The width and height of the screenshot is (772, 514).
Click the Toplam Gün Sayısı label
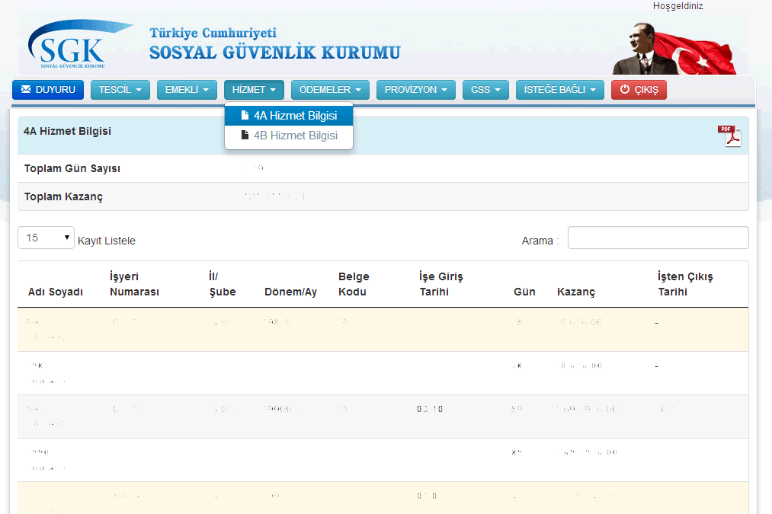(72, 168)
